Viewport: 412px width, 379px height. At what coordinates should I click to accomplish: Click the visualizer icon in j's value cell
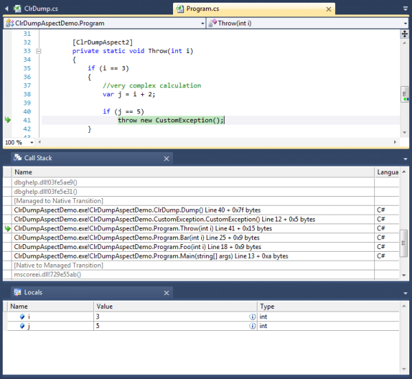pos(253,326)
